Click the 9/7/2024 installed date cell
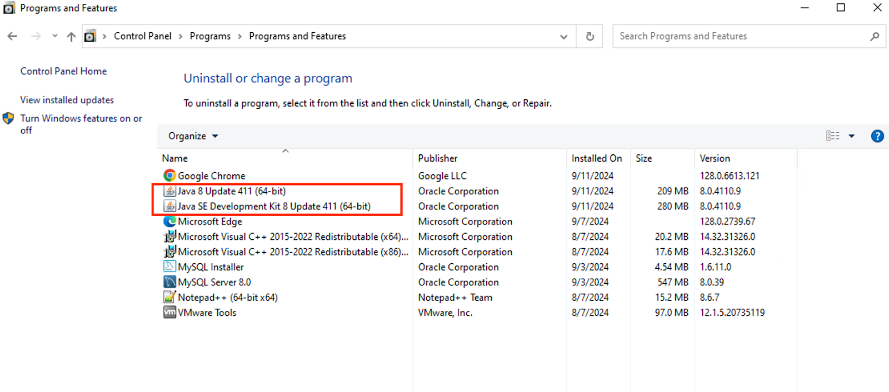The width and height of the screenshot is (889, 392). coord(590,222)
